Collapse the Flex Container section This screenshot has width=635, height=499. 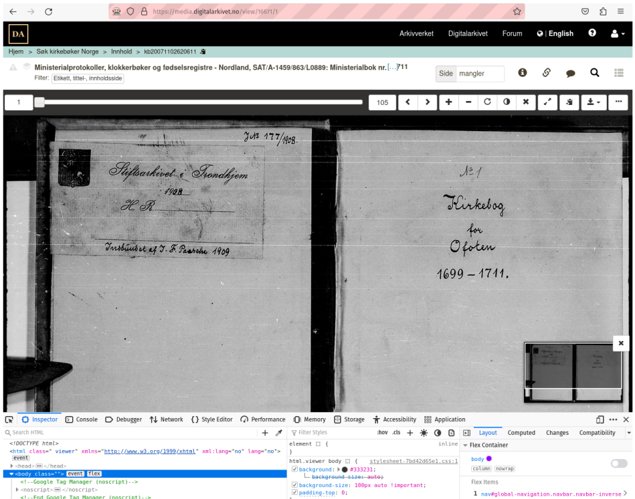pyautogui.click(x=465, y=445)
